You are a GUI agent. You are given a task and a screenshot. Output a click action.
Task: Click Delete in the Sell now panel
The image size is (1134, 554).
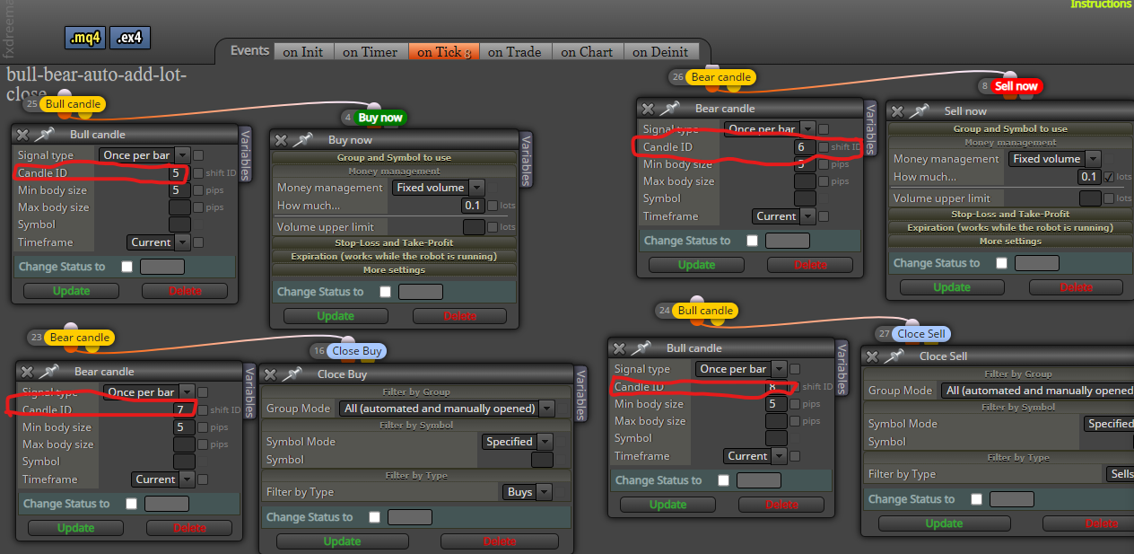pyautogui.click(x=1076, y=287)
